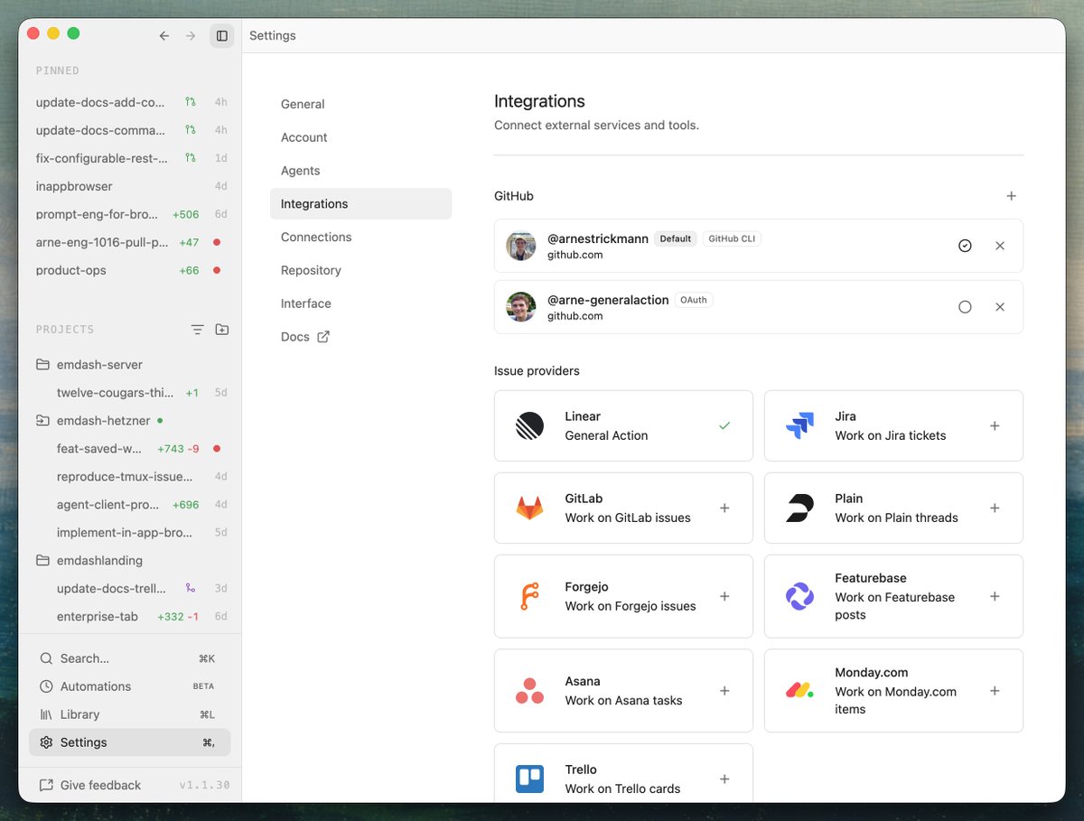Viewport: 1084px width, 821px height.
Task: Click the Asana logo icon
Action: pos(530,691)
